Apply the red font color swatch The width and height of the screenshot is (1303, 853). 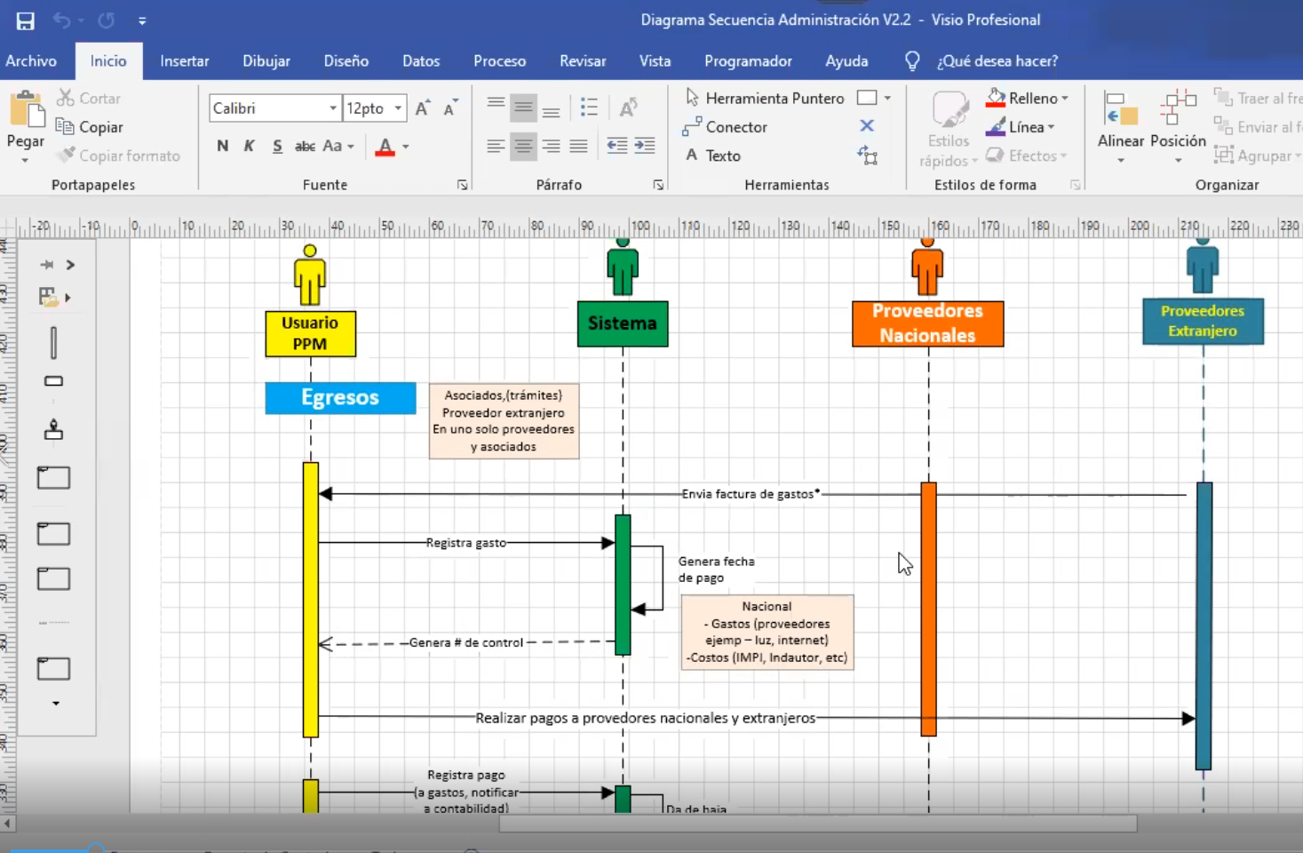(x=385, y=147)
